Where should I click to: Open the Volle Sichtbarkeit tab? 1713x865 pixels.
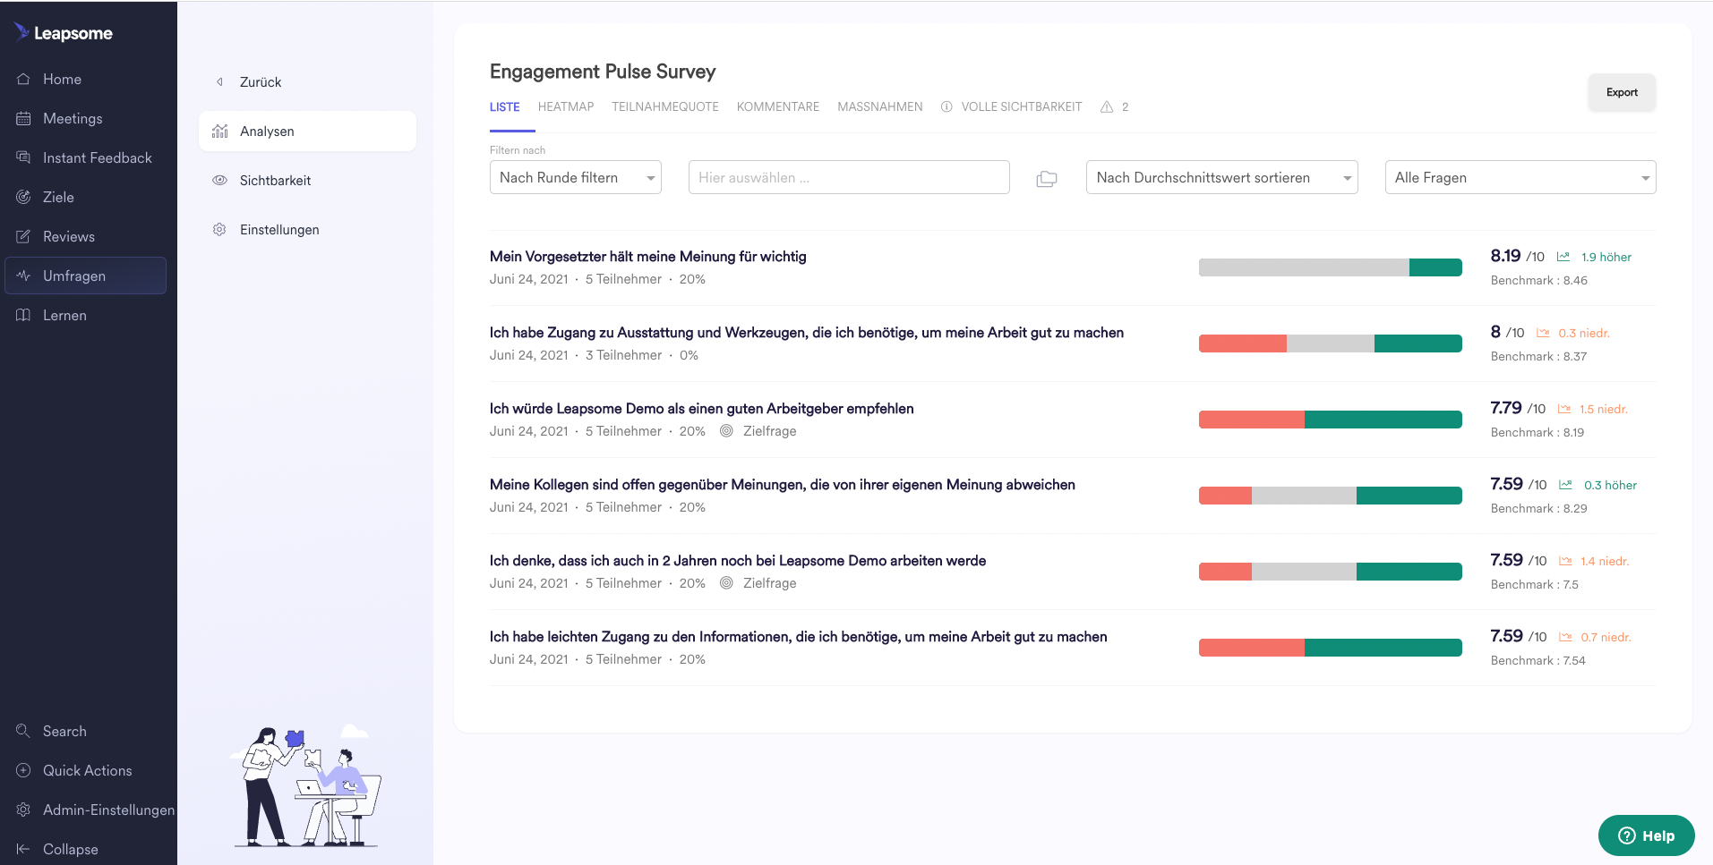[1021, 106]
